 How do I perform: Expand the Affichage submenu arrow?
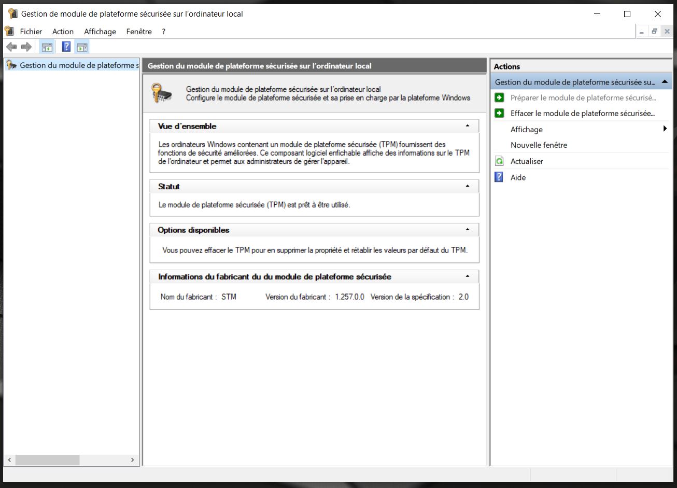point(665,129)
